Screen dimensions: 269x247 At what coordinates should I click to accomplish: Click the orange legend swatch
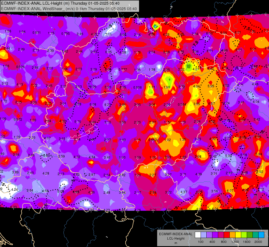pyautogui.click(x=232, y=235)
